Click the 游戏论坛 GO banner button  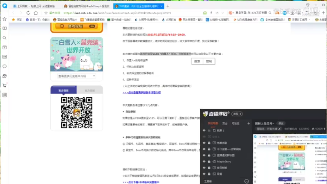(76, 27)
